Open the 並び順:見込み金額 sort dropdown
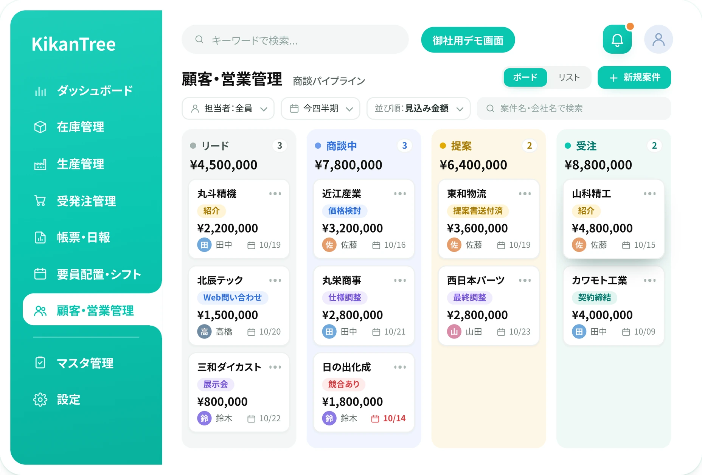702x475 pixels. [418, 109]
